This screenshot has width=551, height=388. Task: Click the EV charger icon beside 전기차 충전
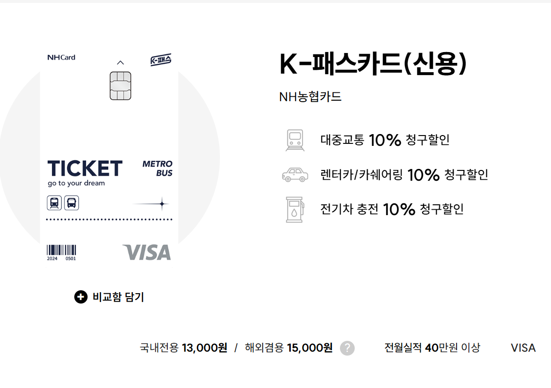(294, 208)
